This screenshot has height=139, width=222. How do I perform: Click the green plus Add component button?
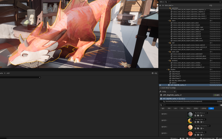click(x=217, y=95)
